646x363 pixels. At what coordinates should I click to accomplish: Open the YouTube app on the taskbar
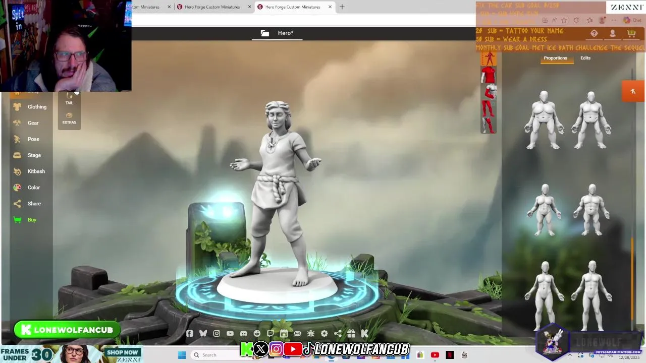coord(435,355)
